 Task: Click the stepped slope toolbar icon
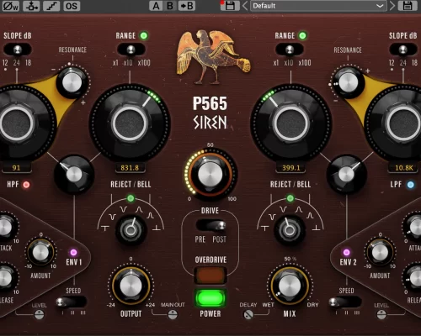[51, 6]
